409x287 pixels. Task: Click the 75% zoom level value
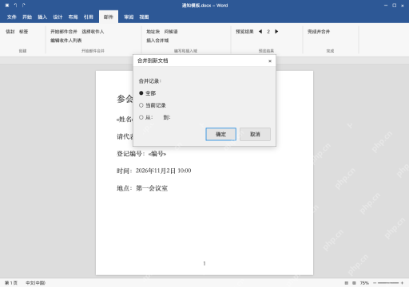(364, 283)
